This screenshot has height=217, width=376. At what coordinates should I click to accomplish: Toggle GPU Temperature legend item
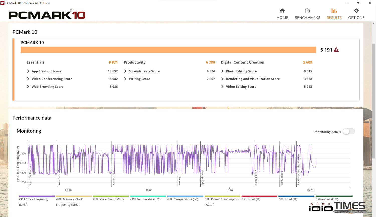(x=185, y=199)
